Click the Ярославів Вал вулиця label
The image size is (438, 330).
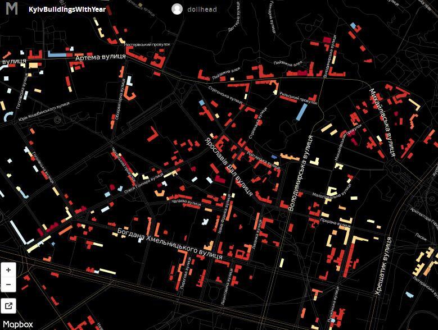[229, 166]
